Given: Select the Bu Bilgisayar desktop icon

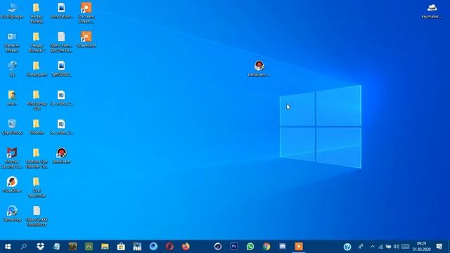Looking at the screenshot, I should pyautogui.click(x=12, y=11).
